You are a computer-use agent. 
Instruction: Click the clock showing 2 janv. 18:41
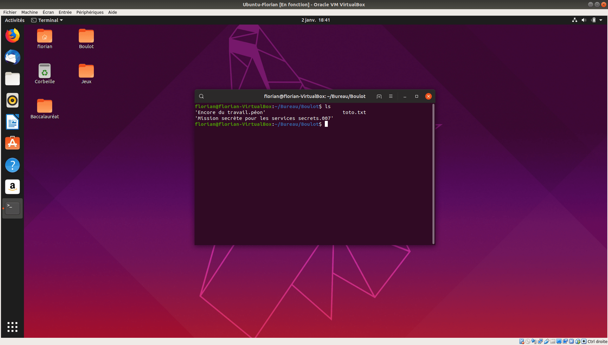tap(316, 20)
